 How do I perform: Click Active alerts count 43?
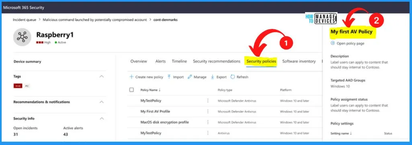66,134
